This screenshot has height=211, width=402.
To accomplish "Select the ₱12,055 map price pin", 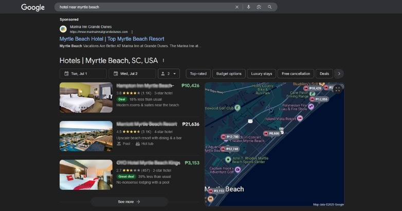I will coord(319,99).
